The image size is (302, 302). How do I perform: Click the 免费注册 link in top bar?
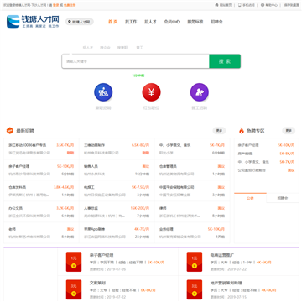coord(70,5)
